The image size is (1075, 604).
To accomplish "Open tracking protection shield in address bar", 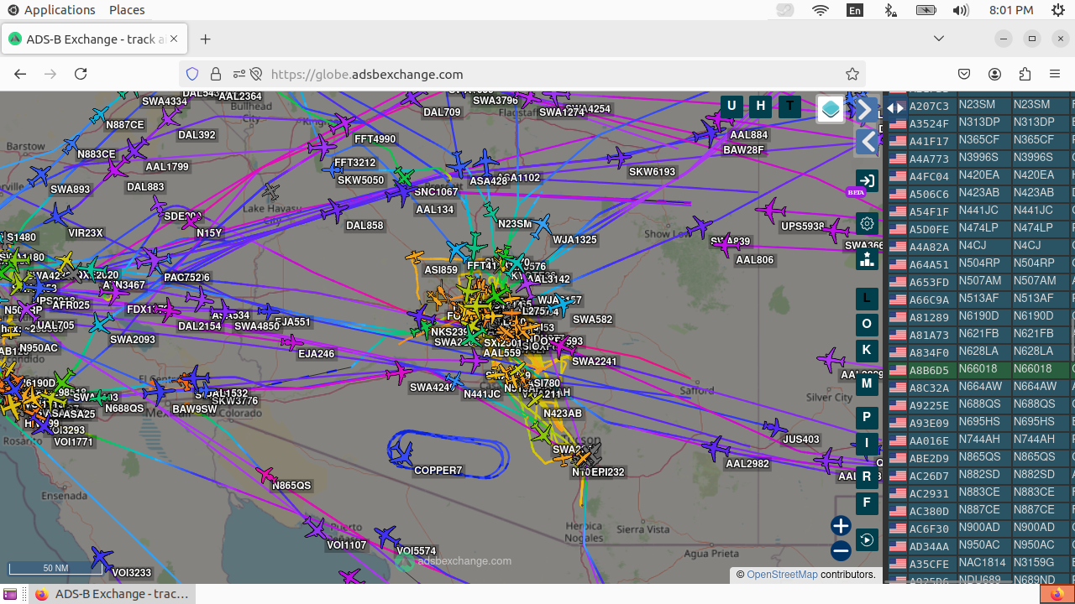I will coord(192,74).
